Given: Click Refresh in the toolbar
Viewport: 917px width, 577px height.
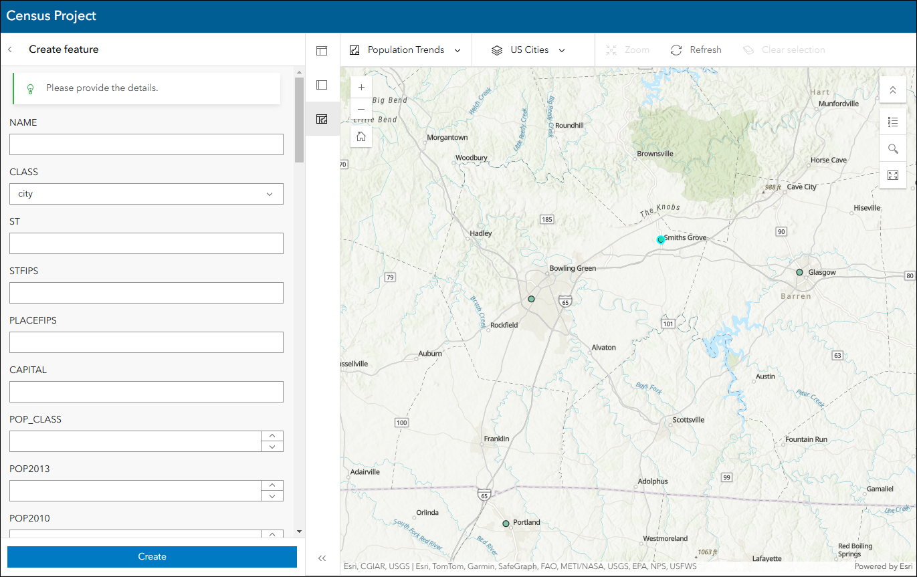Looking at the screenshot, I should (696, 50).
